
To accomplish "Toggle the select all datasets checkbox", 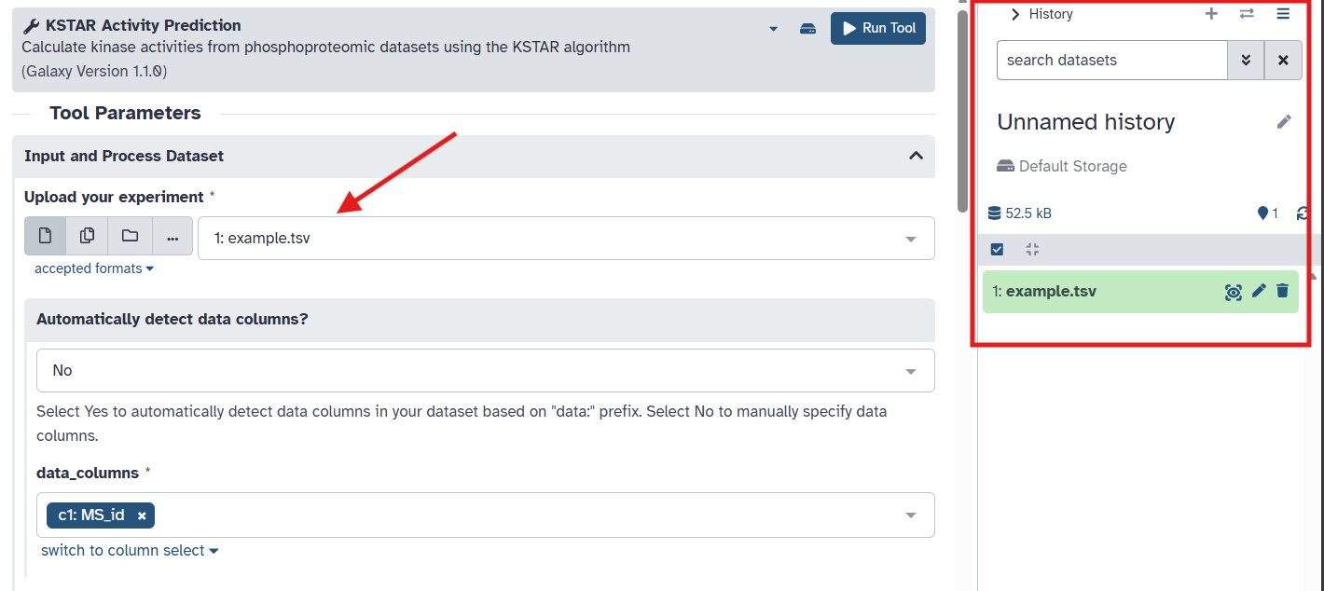I will coord(997,250).
